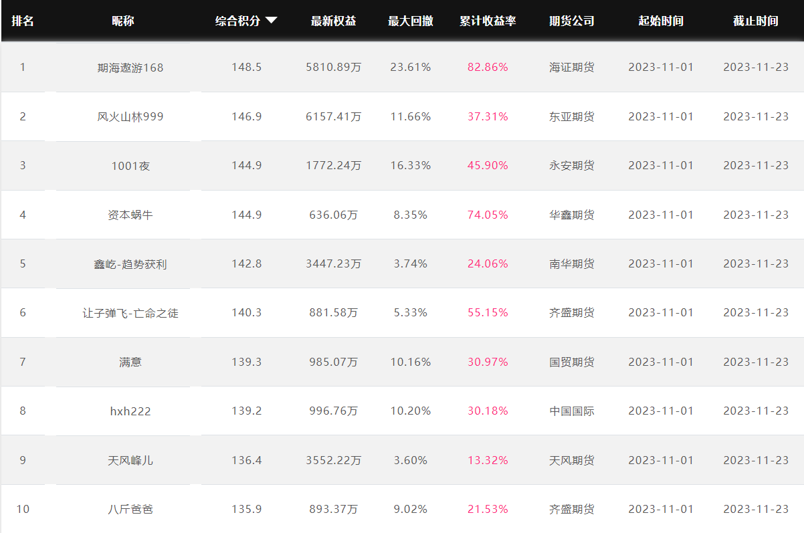Click the 起始时间 column header
This screenshot has width=804, height=533.
[661, 21]
